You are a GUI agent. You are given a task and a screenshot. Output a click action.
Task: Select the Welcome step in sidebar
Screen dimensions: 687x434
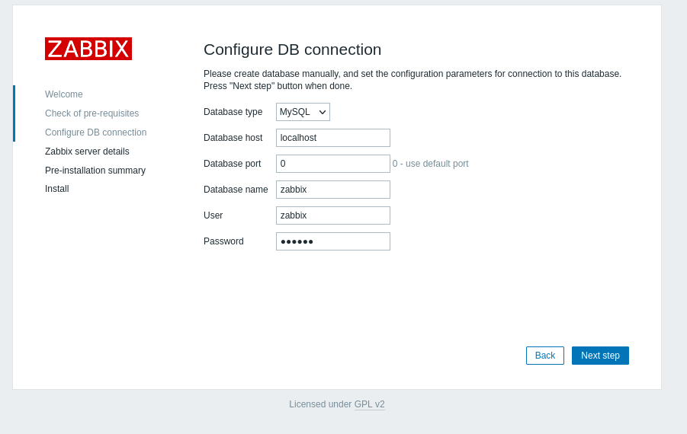(63, 94)
